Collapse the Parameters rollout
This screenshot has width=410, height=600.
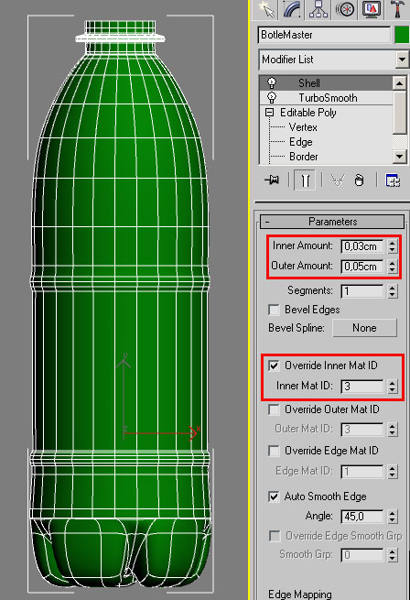[x=332, y=222]
